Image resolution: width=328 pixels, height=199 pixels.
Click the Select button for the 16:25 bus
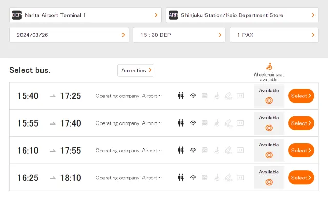(x=301, y=178)
